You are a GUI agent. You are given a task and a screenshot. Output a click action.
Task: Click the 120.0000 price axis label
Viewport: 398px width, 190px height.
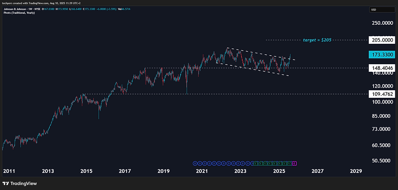coord(382,86)
